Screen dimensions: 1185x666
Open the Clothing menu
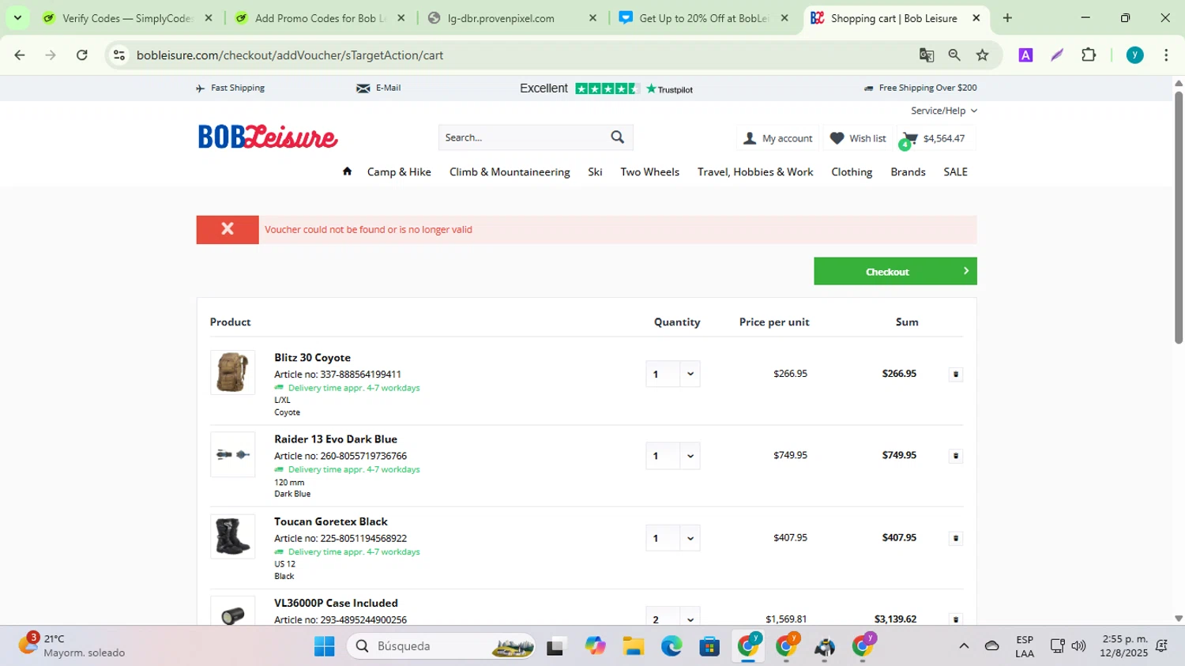[852, 171]
